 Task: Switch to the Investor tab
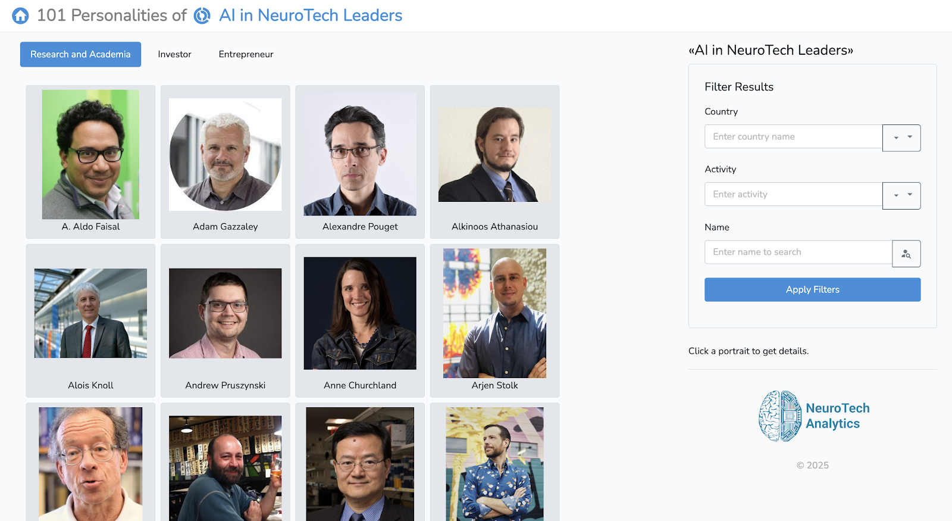[x=174, y=54]
